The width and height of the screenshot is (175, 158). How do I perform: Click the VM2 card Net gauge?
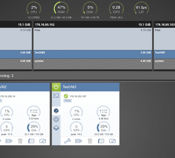click(34, 112)
